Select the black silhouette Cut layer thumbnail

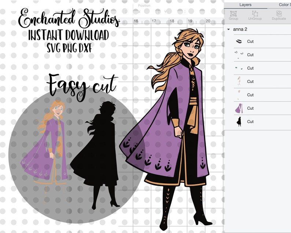click(x=239, y=122)
